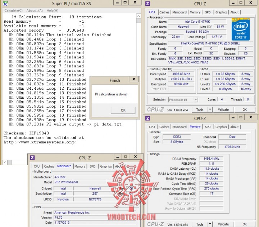Switch to Graphics tab in top CPU-Z window
259x227 pixels.
point(221,12)
